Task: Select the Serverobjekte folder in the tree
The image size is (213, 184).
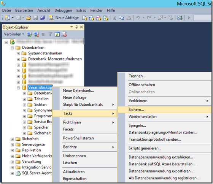Action: click(33, 144)
